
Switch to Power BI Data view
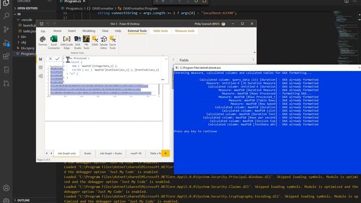41,68
